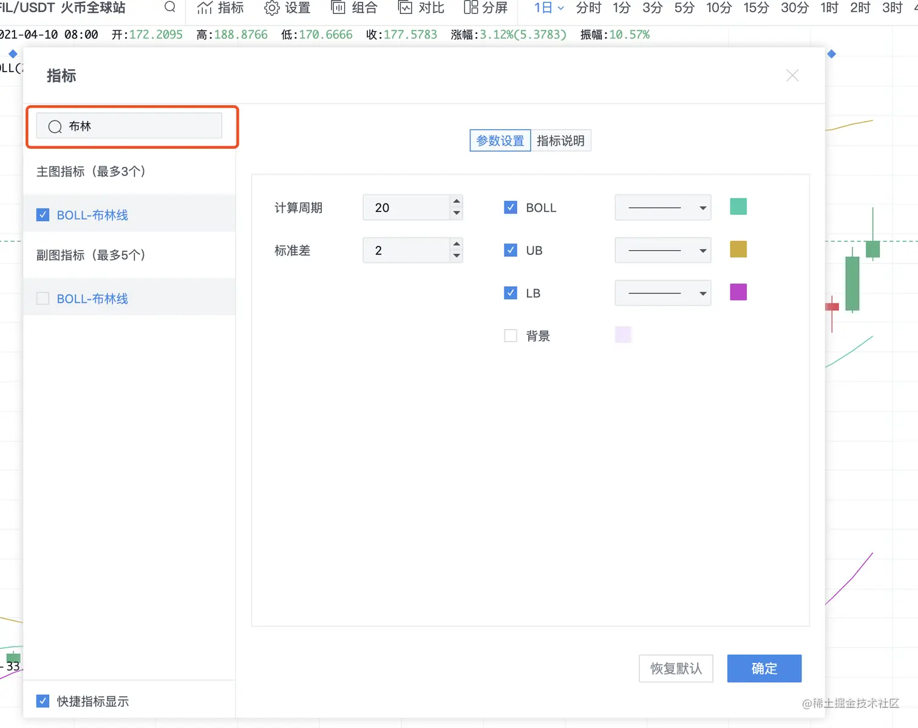The height and width of the screenshot is (728, 918).
Task: Click the magnifier icon inside the 布林 search box
Action: pyautogui.click(x=55, y=126)
